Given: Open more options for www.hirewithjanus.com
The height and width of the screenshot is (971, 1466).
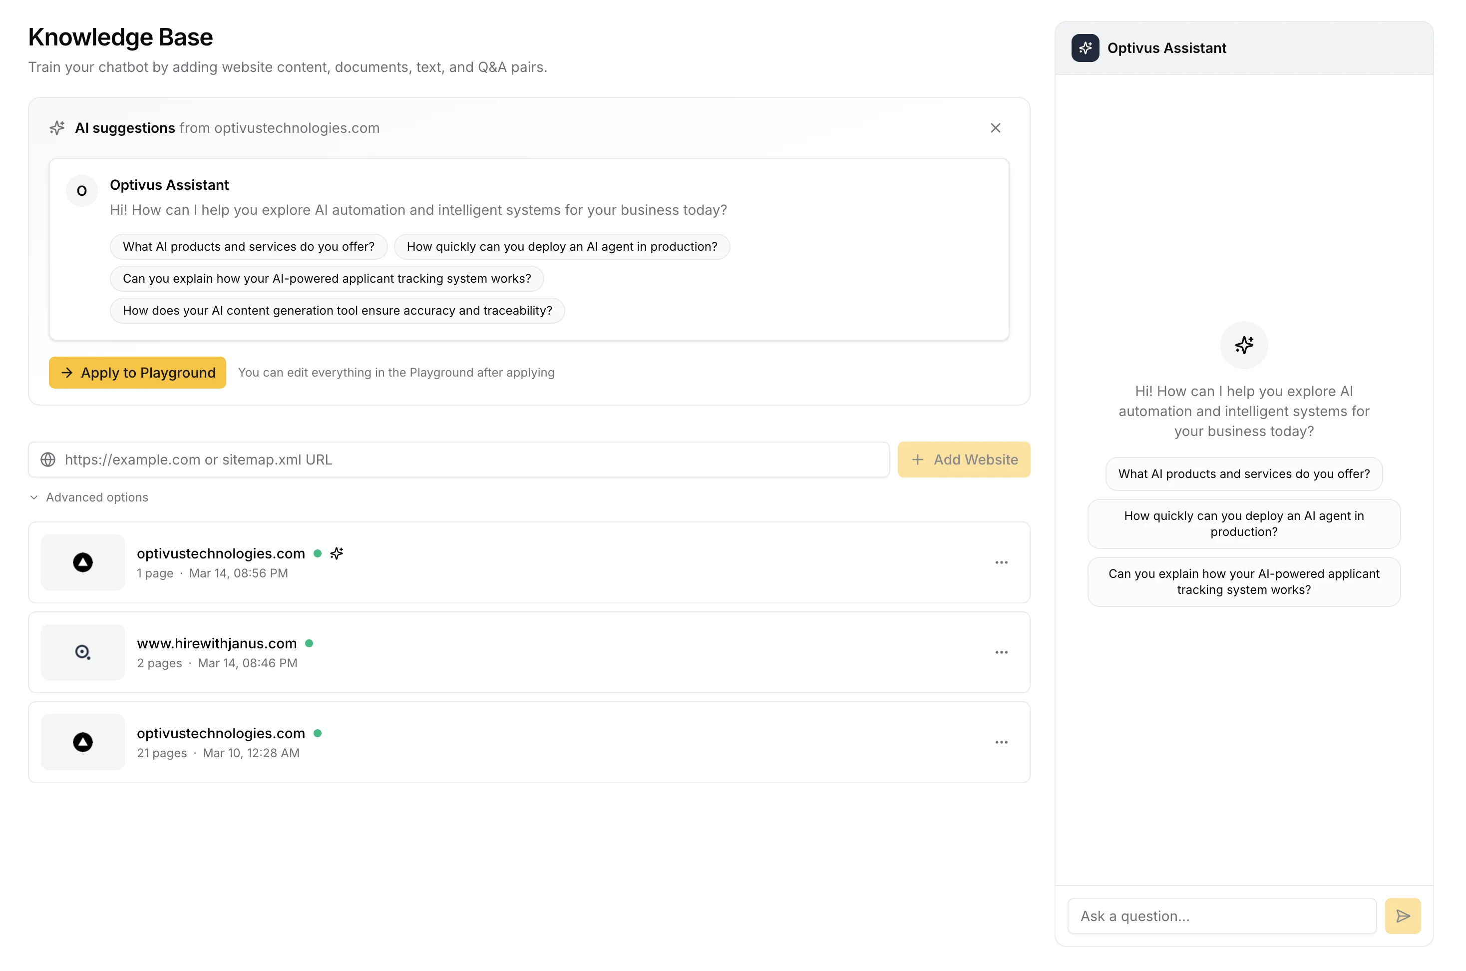Looking at the screenshot, I should point(1001,652).
